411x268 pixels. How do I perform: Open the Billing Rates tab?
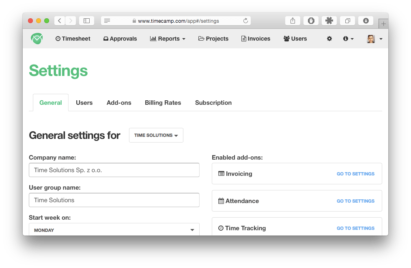[x=163, y=103]
